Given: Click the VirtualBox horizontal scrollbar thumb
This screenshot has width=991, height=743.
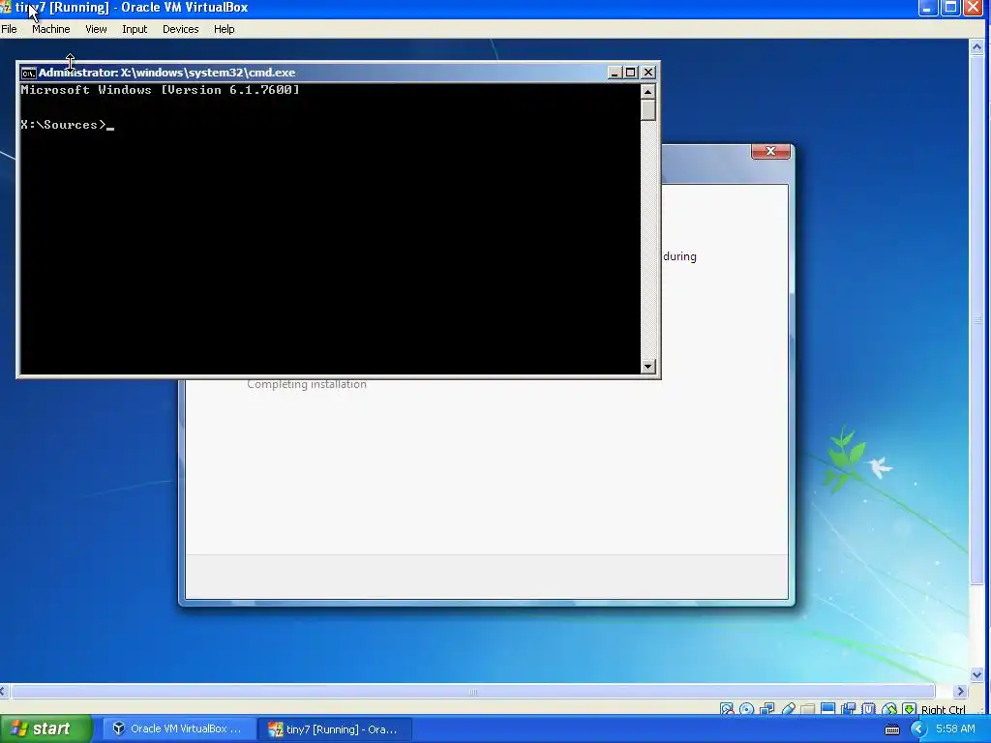Looking at the screenshot, I should 472,691.
